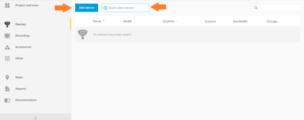Click the device search input field
304x120 pixels.
tap(276, 8)
